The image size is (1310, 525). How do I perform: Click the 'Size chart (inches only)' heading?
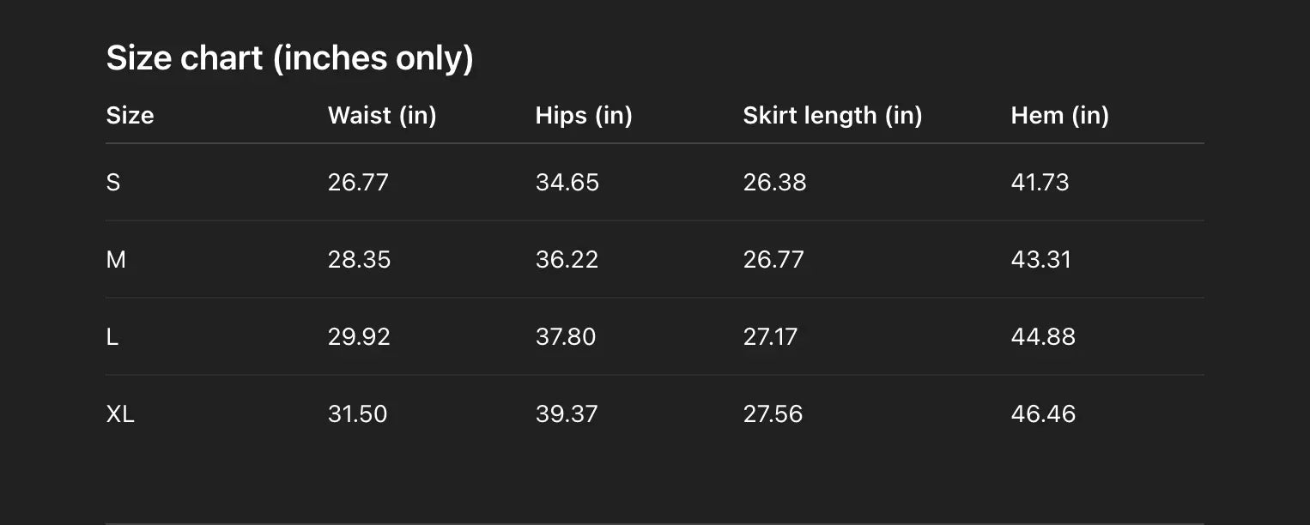pos(289,58)
